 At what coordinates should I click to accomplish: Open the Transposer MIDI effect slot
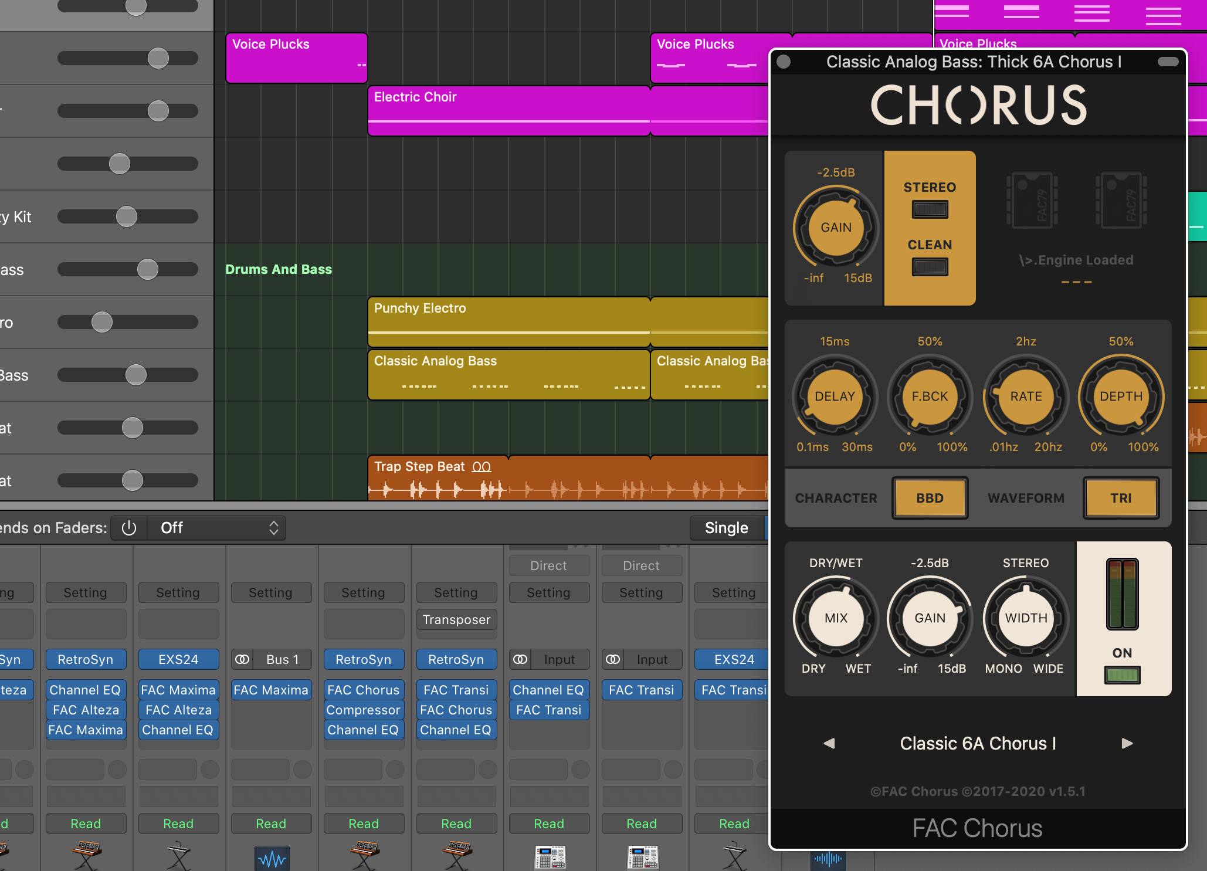click(456, 619)
